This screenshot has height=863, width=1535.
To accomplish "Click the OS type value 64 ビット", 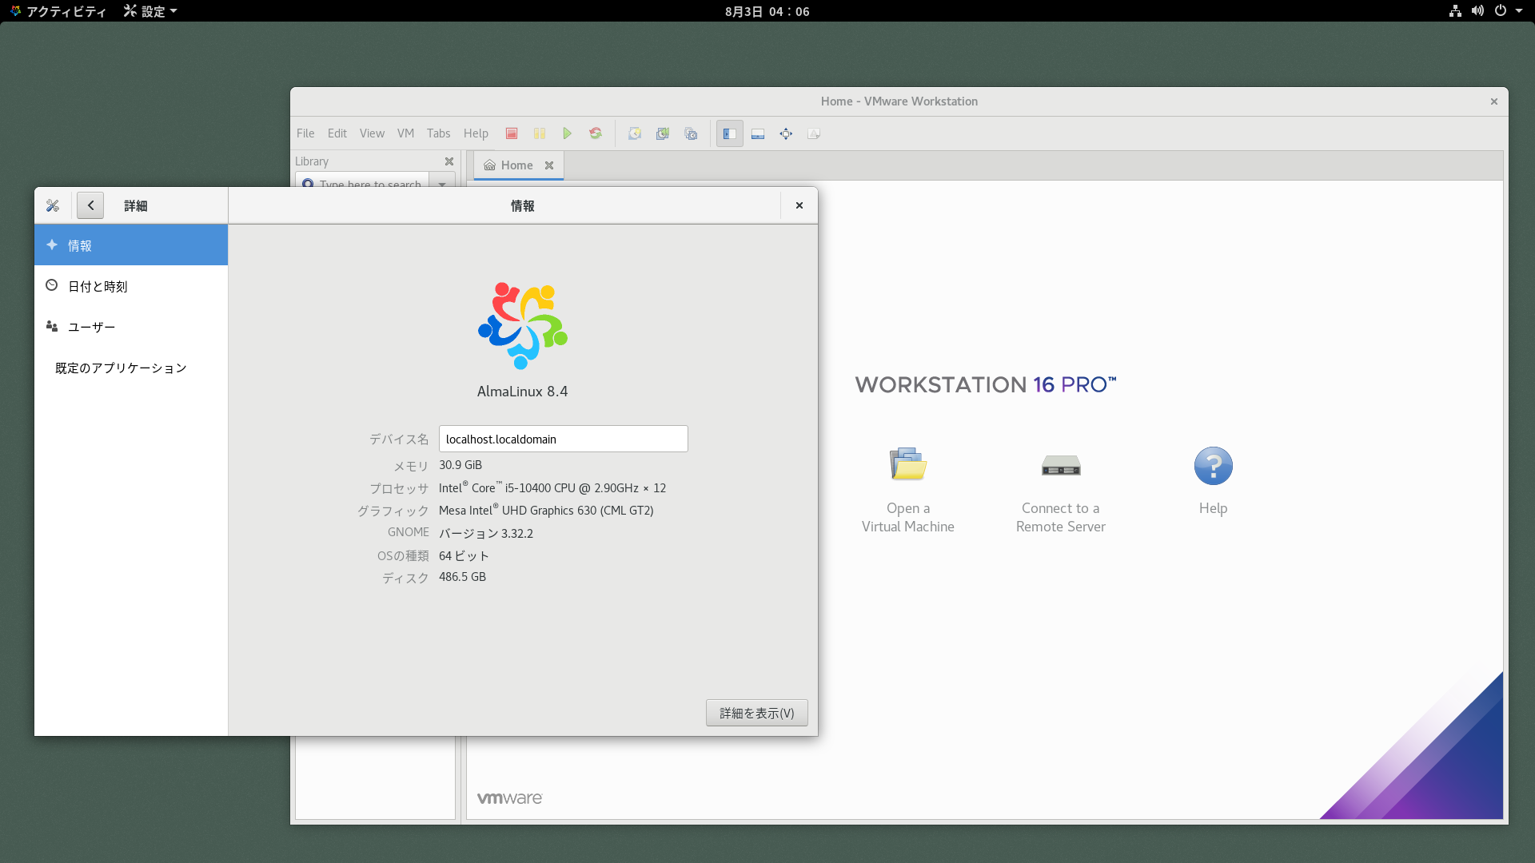I will pyautogui.click(x=464, y=555).
